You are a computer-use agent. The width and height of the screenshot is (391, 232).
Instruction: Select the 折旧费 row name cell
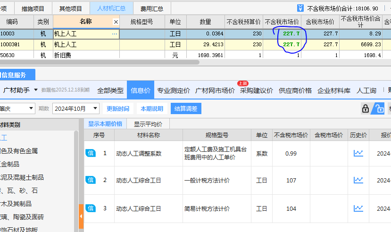coord(86,55)
